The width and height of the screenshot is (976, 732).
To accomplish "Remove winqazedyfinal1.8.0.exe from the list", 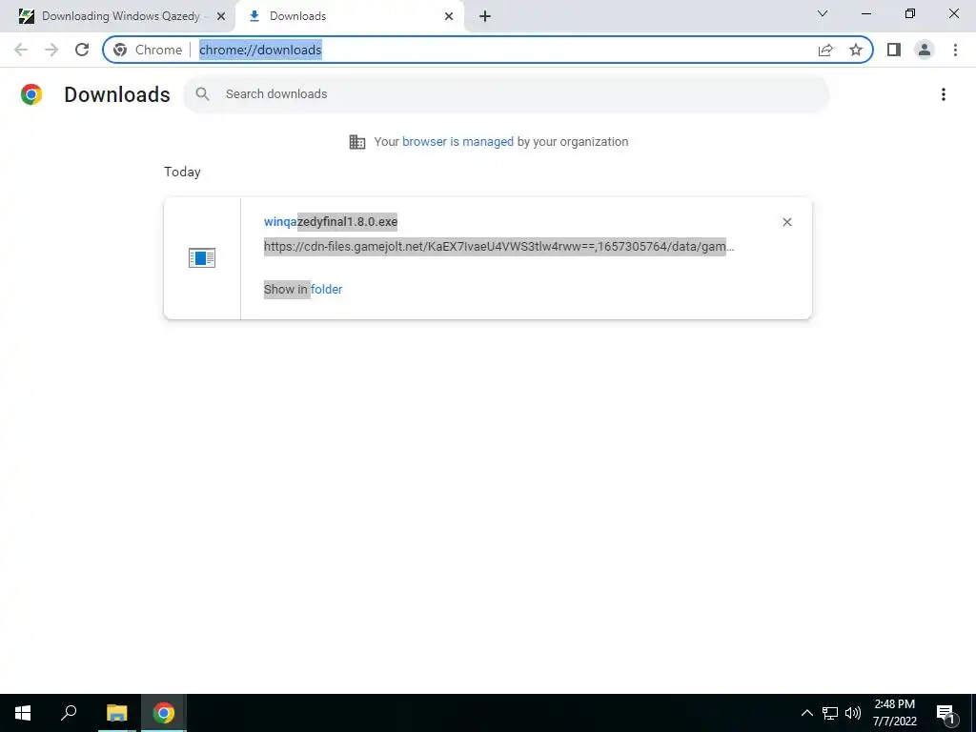I will pos(786,222).
